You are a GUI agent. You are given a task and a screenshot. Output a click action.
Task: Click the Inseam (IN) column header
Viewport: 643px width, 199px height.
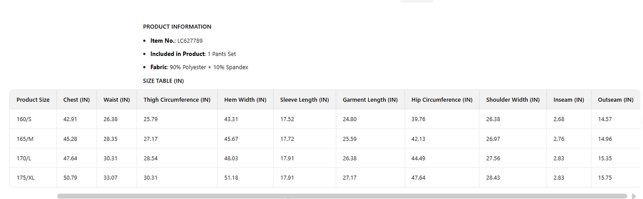569,100
